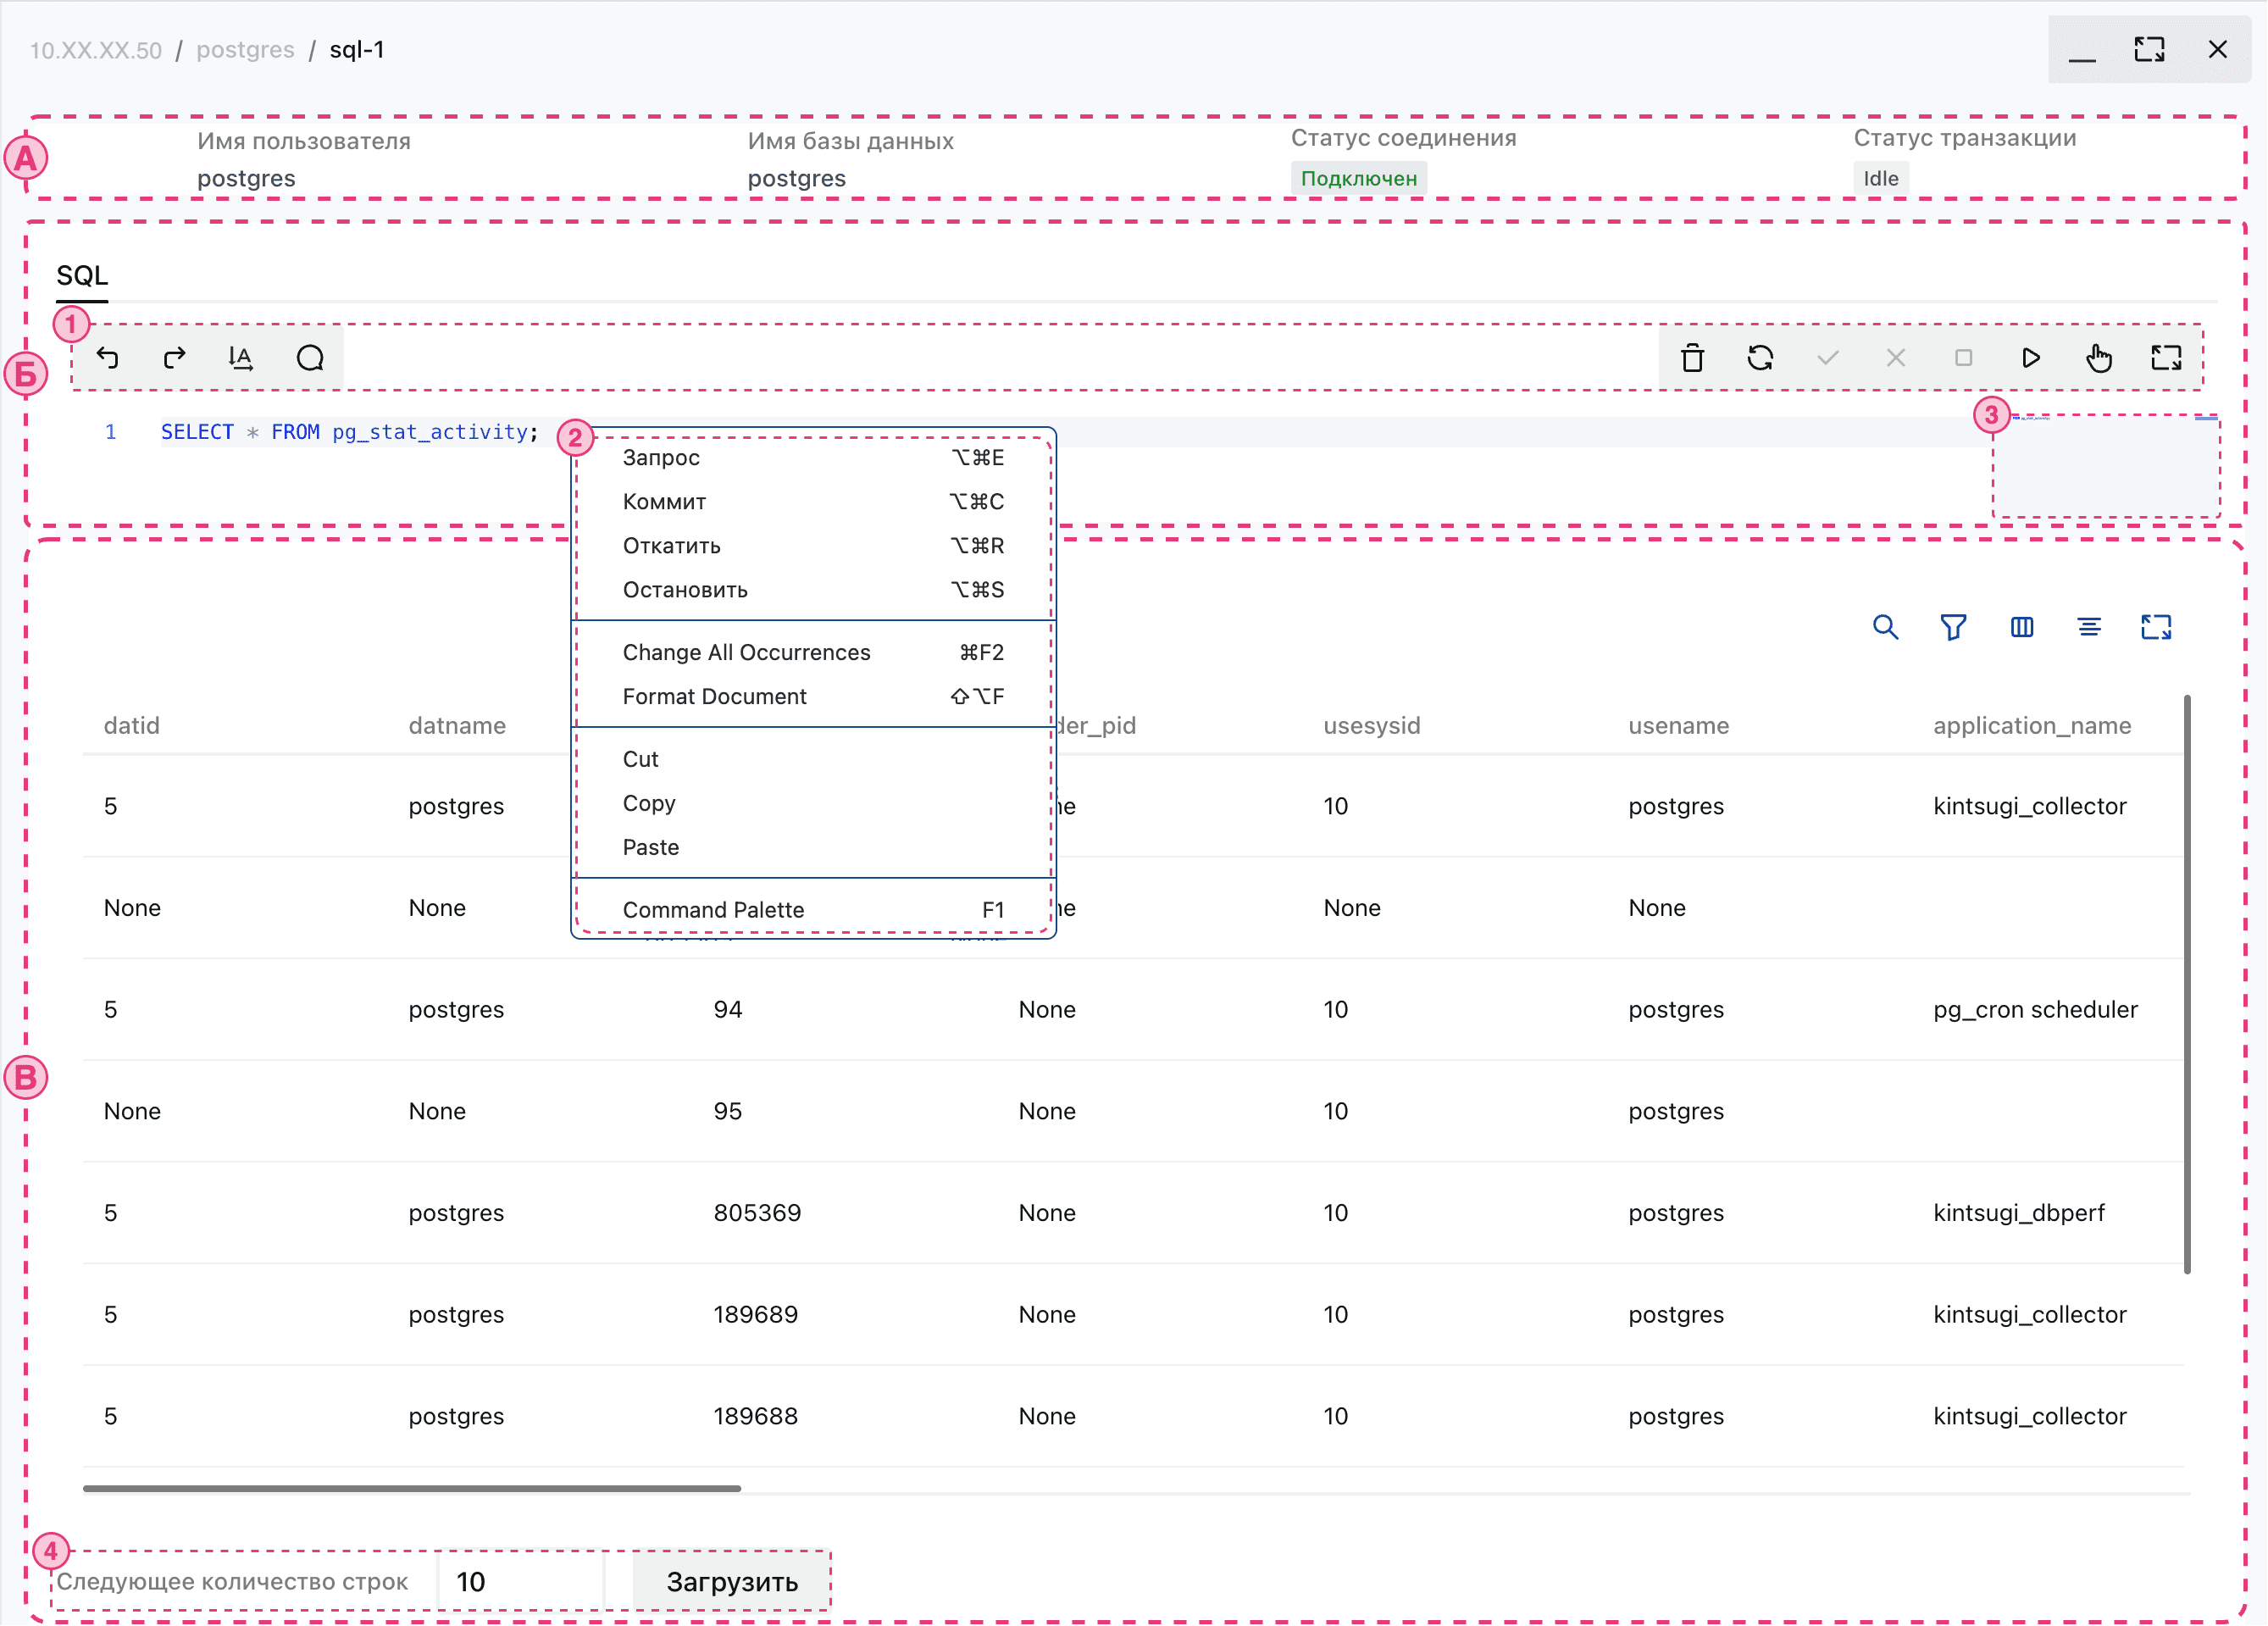Run the query with play icon

[x=2030, y=358]
